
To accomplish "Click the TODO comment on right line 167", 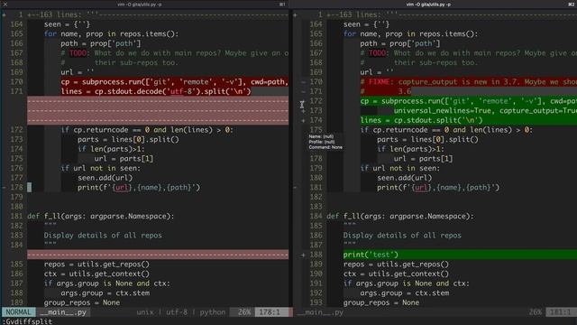I will coord(469,53).
